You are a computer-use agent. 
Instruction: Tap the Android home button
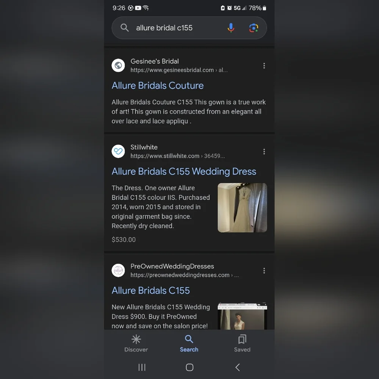tap(189, 367)
